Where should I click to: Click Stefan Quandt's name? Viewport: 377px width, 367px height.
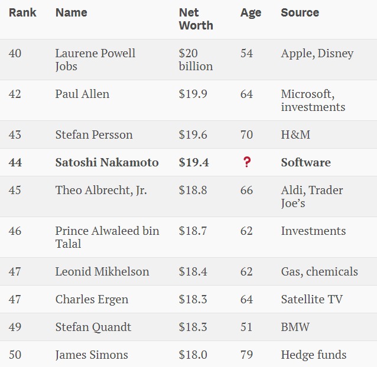93,327
